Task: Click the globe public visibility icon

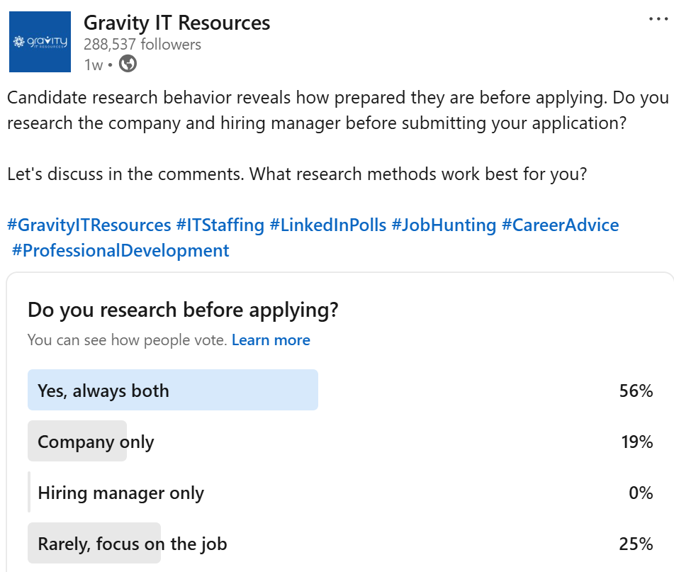Action: click(128, 65)
